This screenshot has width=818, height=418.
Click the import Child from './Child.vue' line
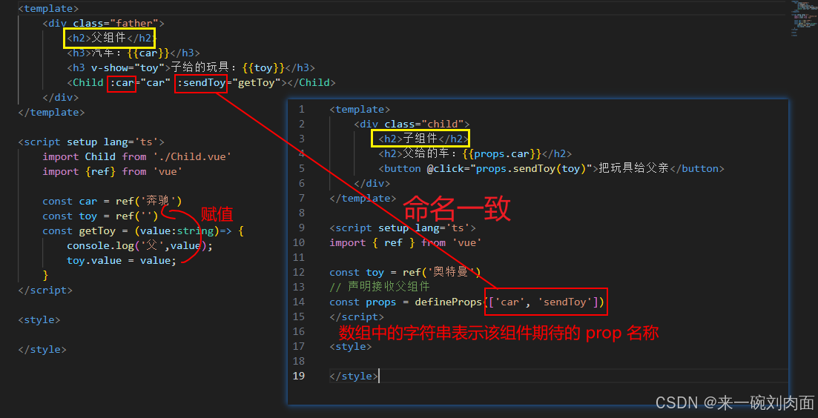(137, 157)
